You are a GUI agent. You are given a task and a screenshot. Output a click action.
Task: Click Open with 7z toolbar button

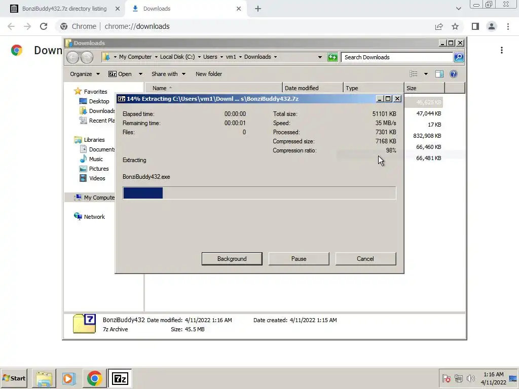[x=120, y=74]
